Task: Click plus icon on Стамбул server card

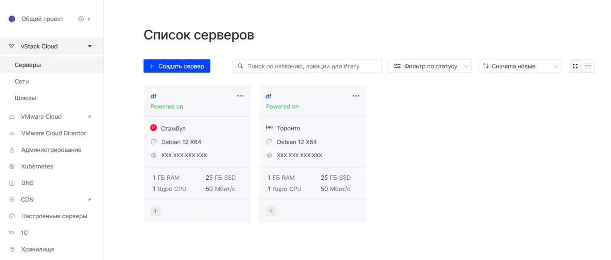Action: point(155,211)
